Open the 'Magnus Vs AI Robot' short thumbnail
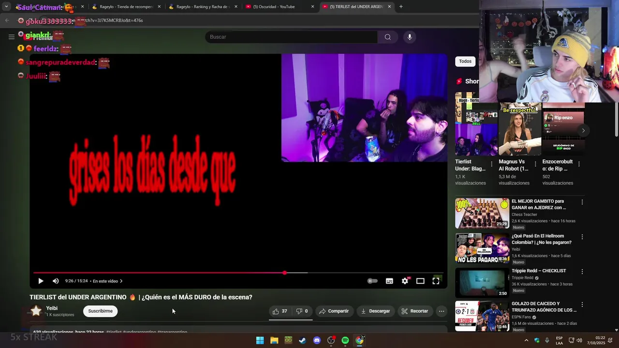This screenshot has height=348, width=619. click(x=520, y=129)
